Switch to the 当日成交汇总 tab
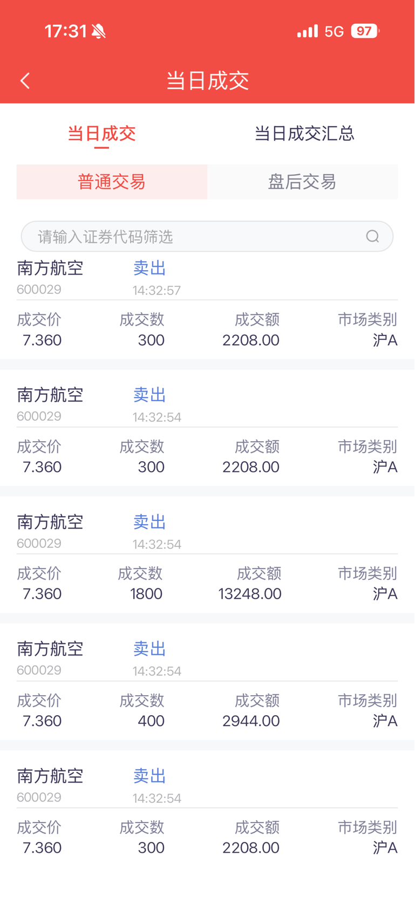Screen dimensions: 415x898 click(304, 133)
